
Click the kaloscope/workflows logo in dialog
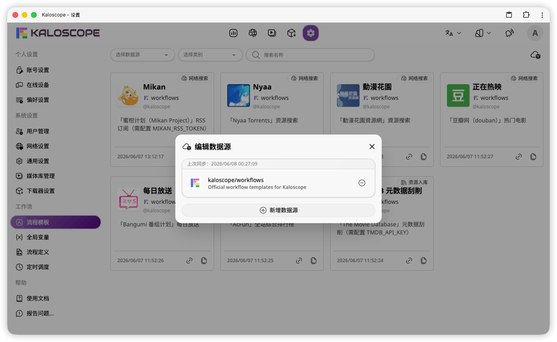click(195, 183)
